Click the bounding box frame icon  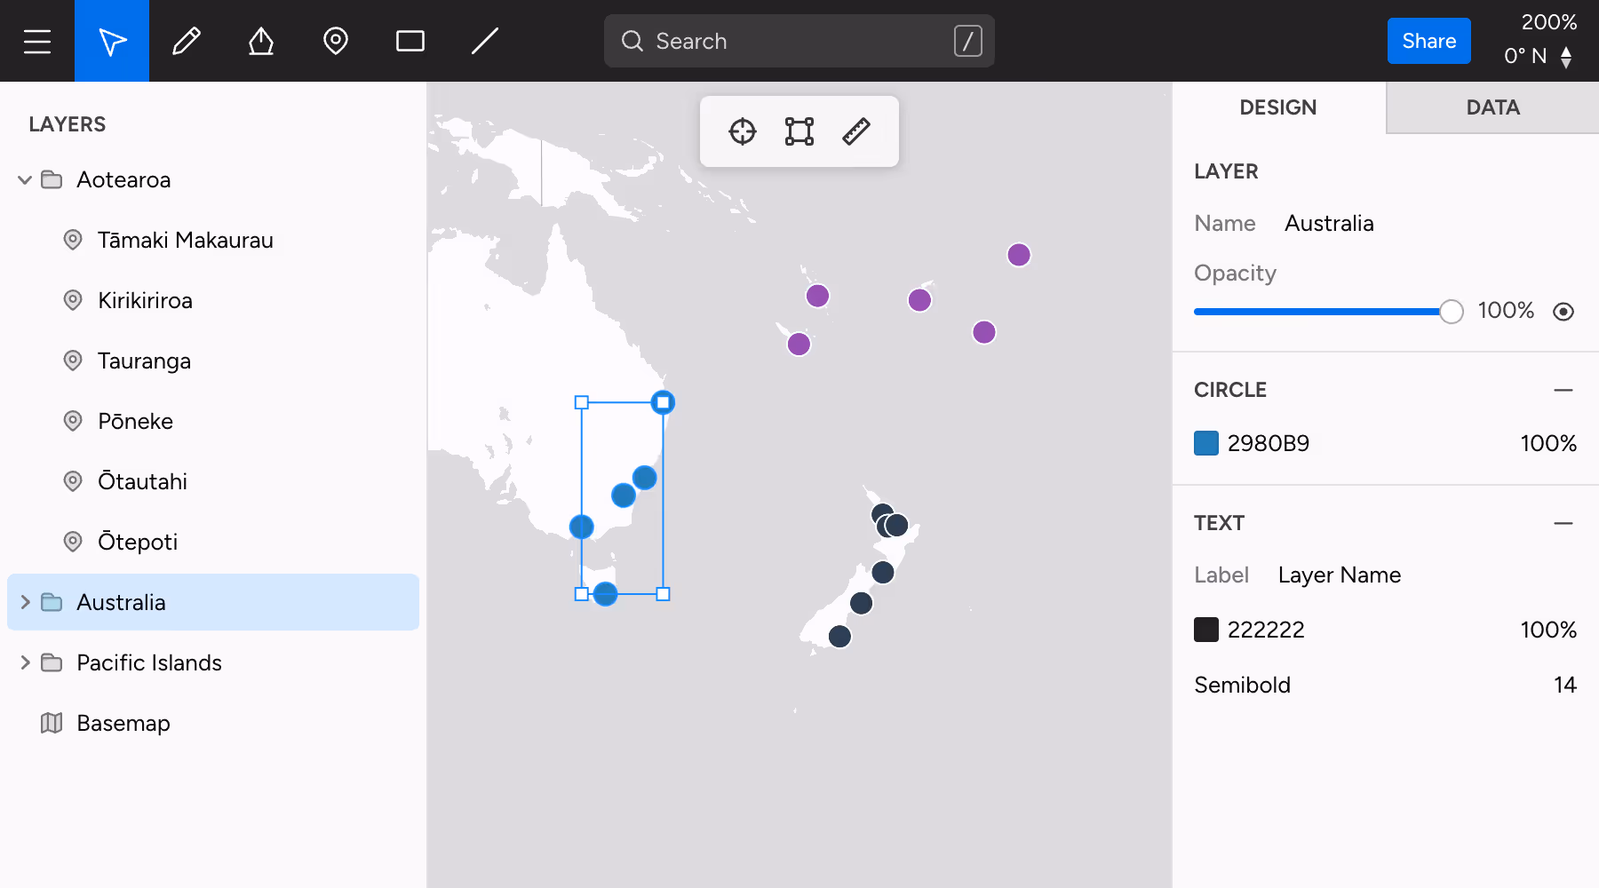pos(799,131)
